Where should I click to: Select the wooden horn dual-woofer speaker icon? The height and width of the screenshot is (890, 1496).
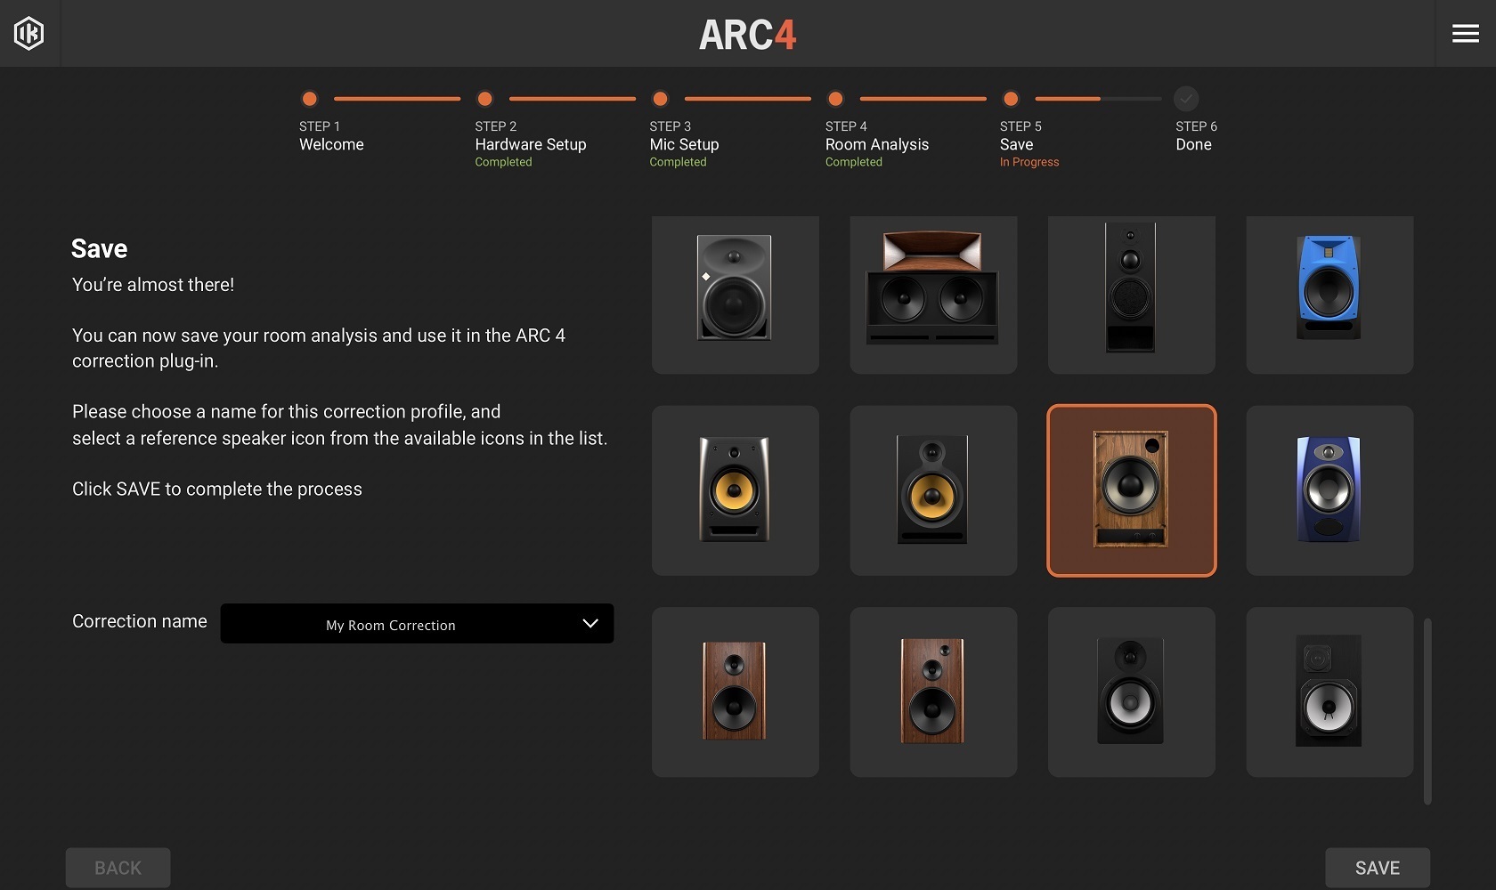[x=933, y=295]
